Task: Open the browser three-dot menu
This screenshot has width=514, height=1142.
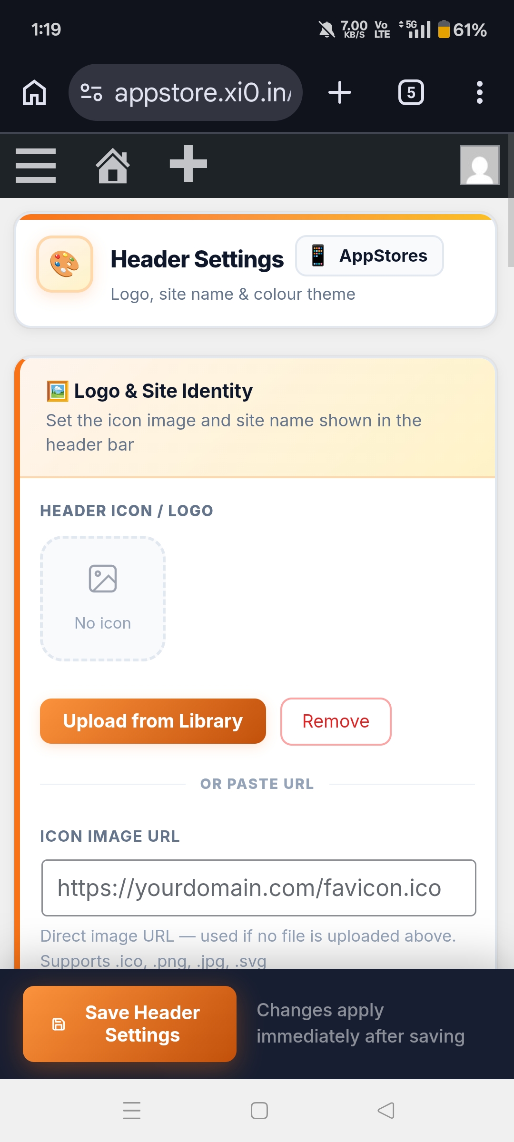Action: coord(479,92)
